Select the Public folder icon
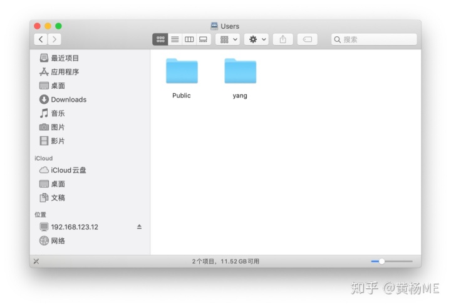The width and height of the screenshot is (451, 307). click(x=182, y=71)
